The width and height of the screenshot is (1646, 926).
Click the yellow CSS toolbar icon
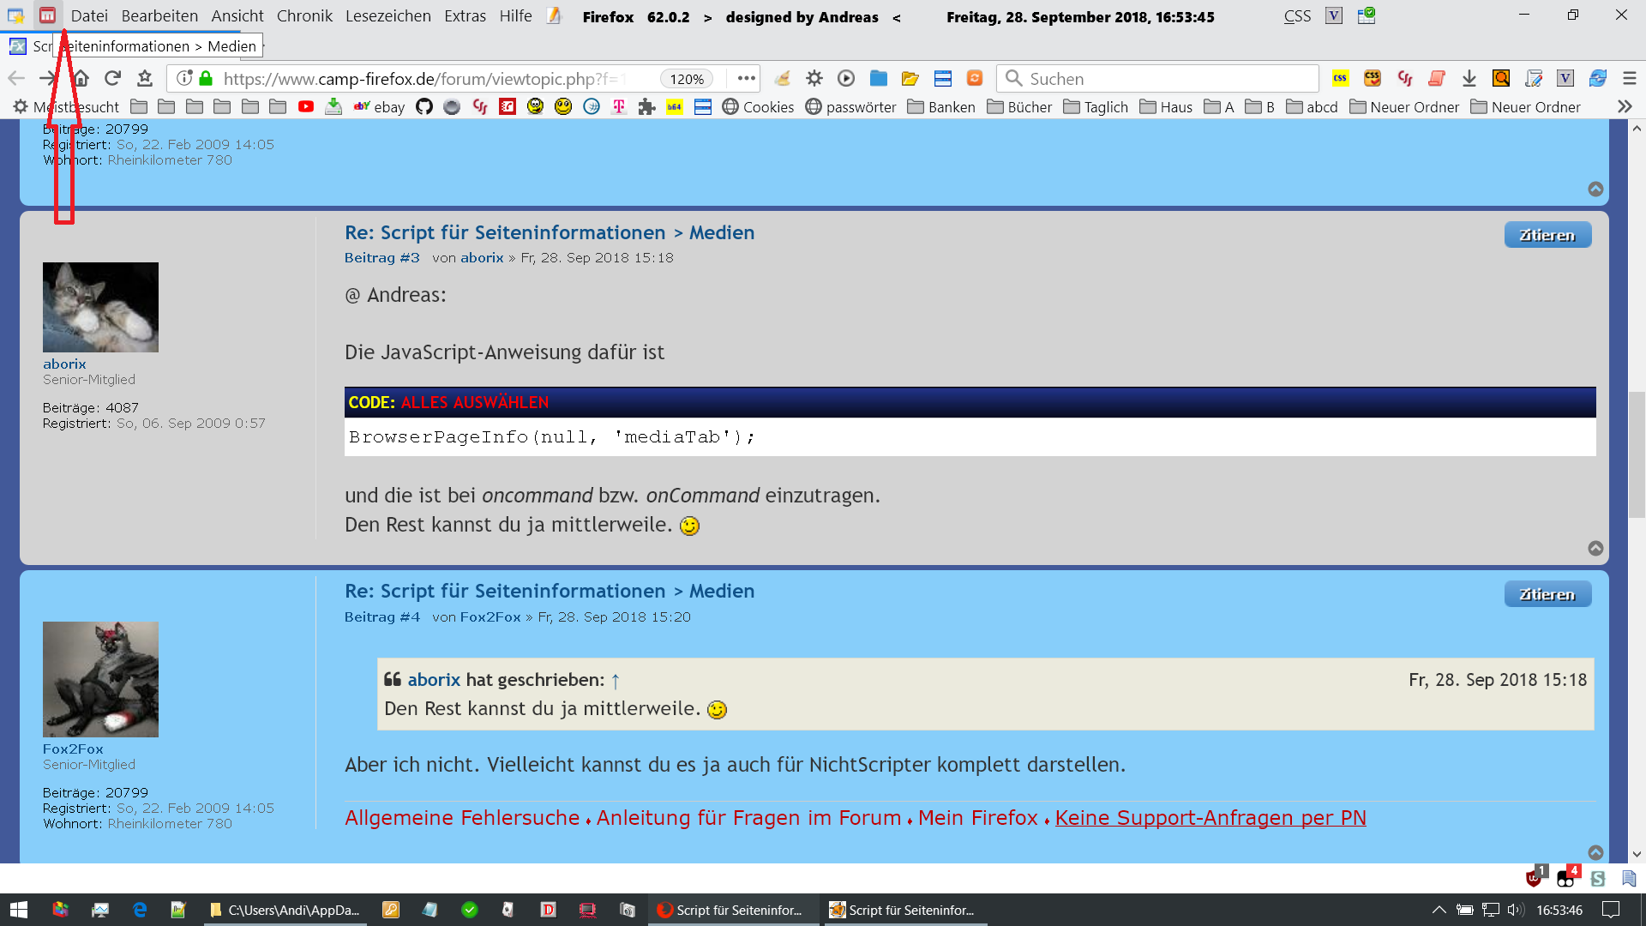click(x=1340, y=79)
